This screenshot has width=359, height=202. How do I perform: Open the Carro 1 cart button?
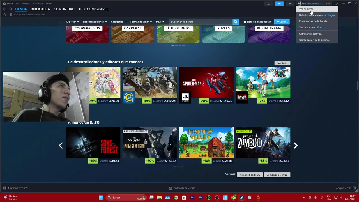[x=282, y=22]
